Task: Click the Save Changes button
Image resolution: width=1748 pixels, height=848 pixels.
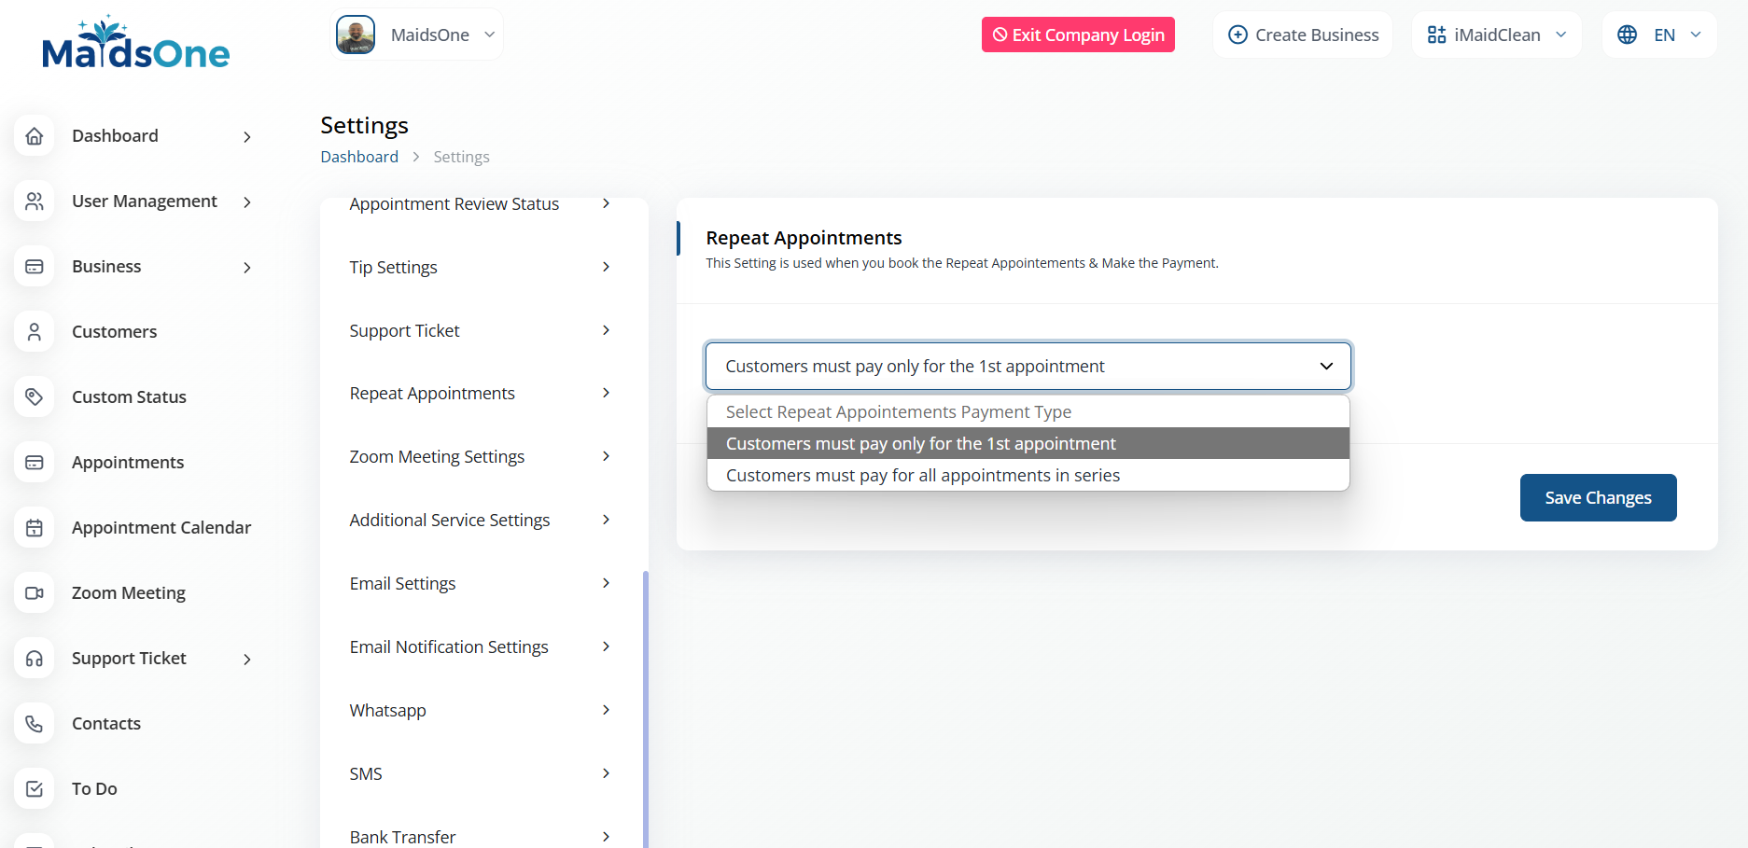Action: pos(1598,498)
